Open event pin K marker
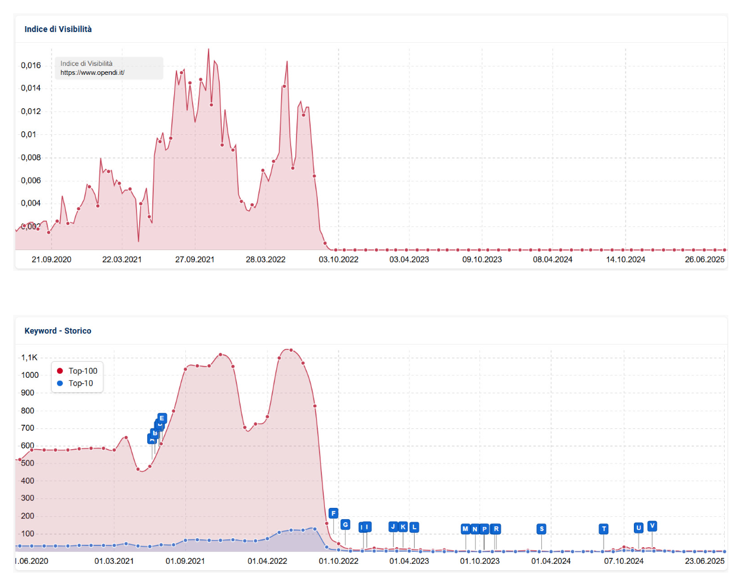The height and width of the screenshot is (584, 739). pos(403,527)
